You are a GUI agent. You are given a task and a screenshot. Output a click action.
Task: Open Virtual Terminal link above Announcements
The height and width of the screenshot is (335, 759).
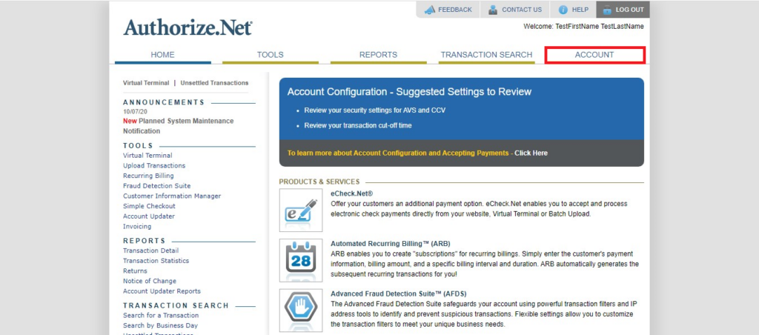(146, 83)
